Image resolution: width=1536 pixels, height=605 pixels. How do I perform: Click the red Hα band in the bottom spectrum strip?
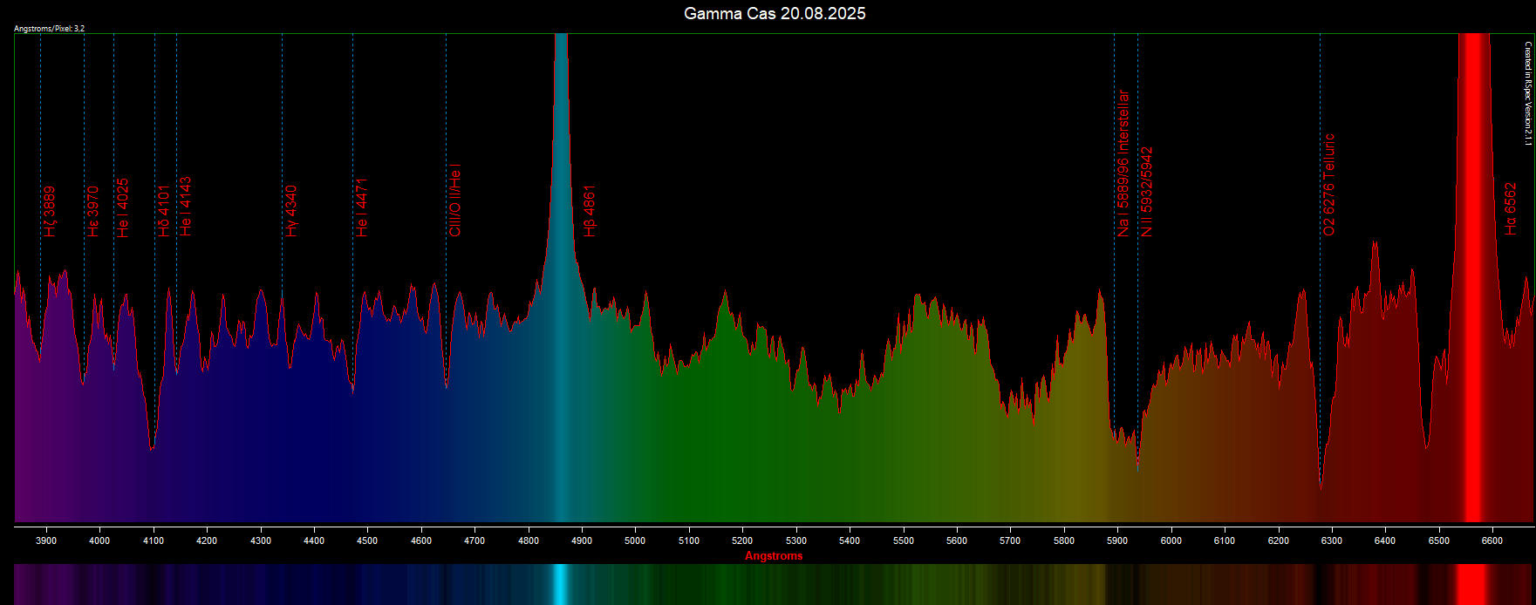click(1474, 584)
